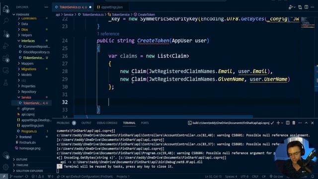Expand the Repository folder
This screenshot has width=318, height=179.
pos(29,91)
